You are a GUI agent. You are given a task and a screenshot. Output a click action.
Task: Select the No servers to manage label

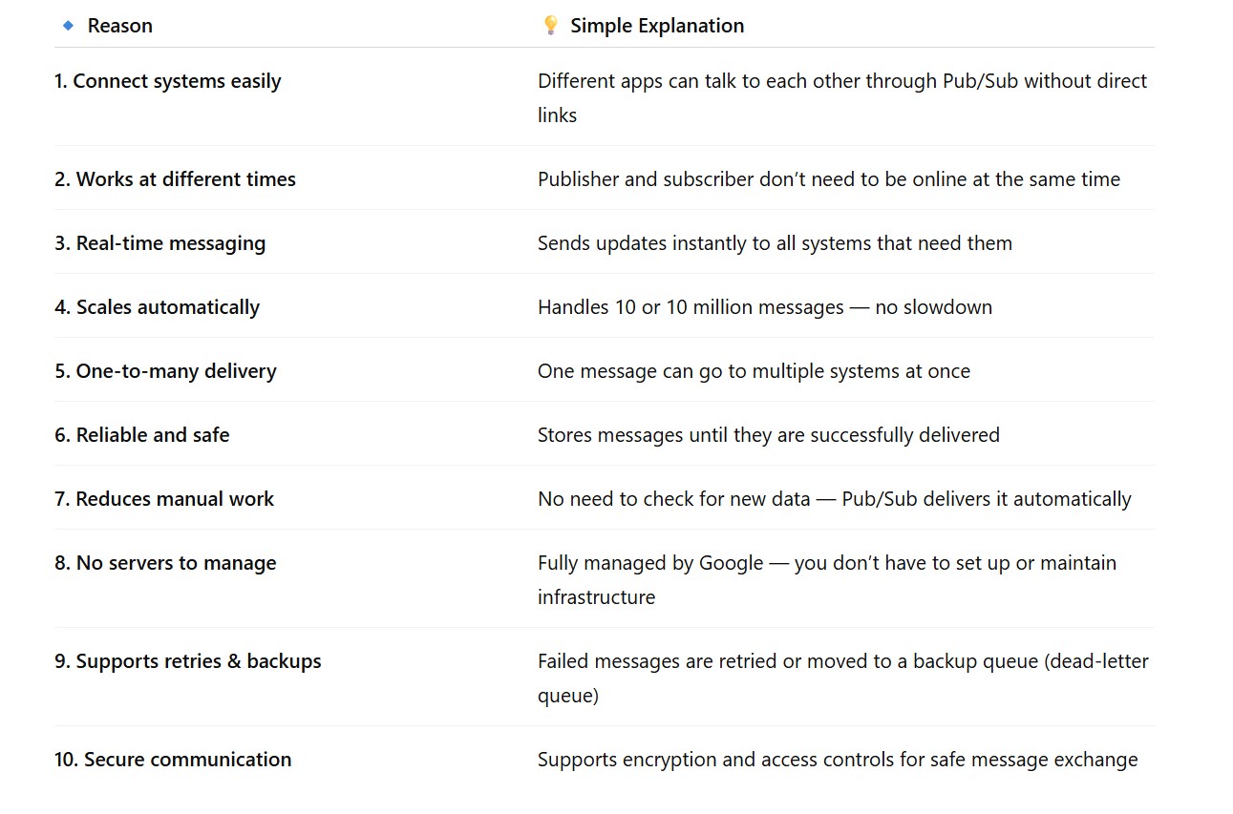tap(165, 563)
